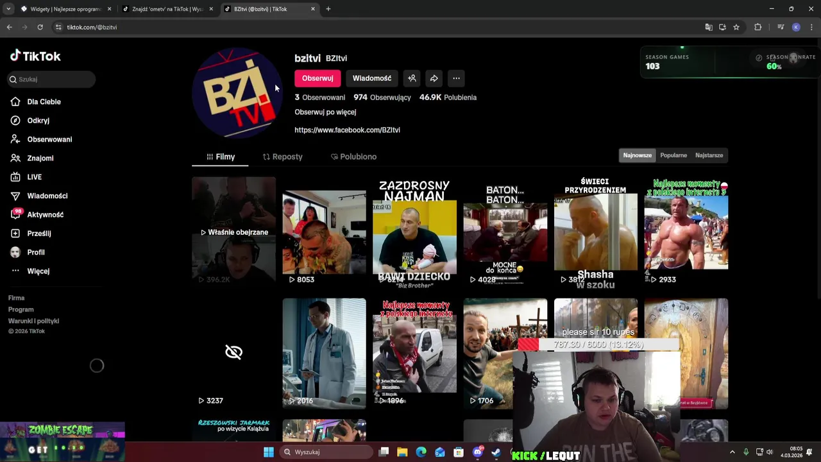Open the Warunki i polityki footer section
This screenshot has height=462, width=821.
point(33,321)
